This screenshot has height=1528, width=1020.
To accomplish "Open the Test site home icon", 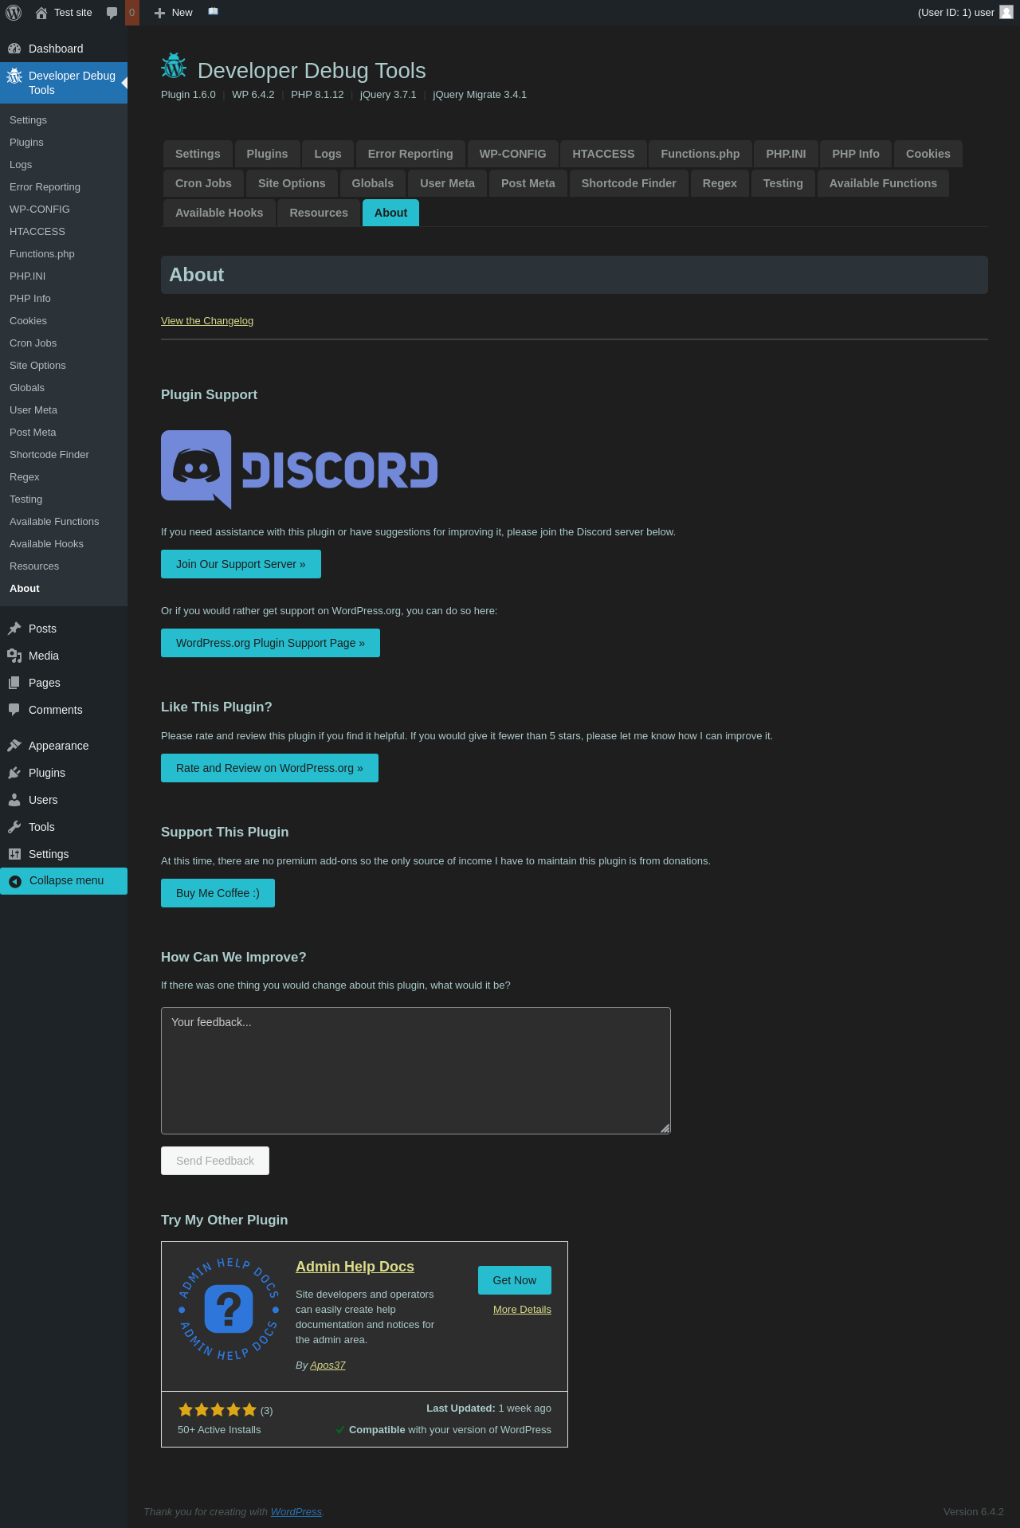I will coord(41,13).
